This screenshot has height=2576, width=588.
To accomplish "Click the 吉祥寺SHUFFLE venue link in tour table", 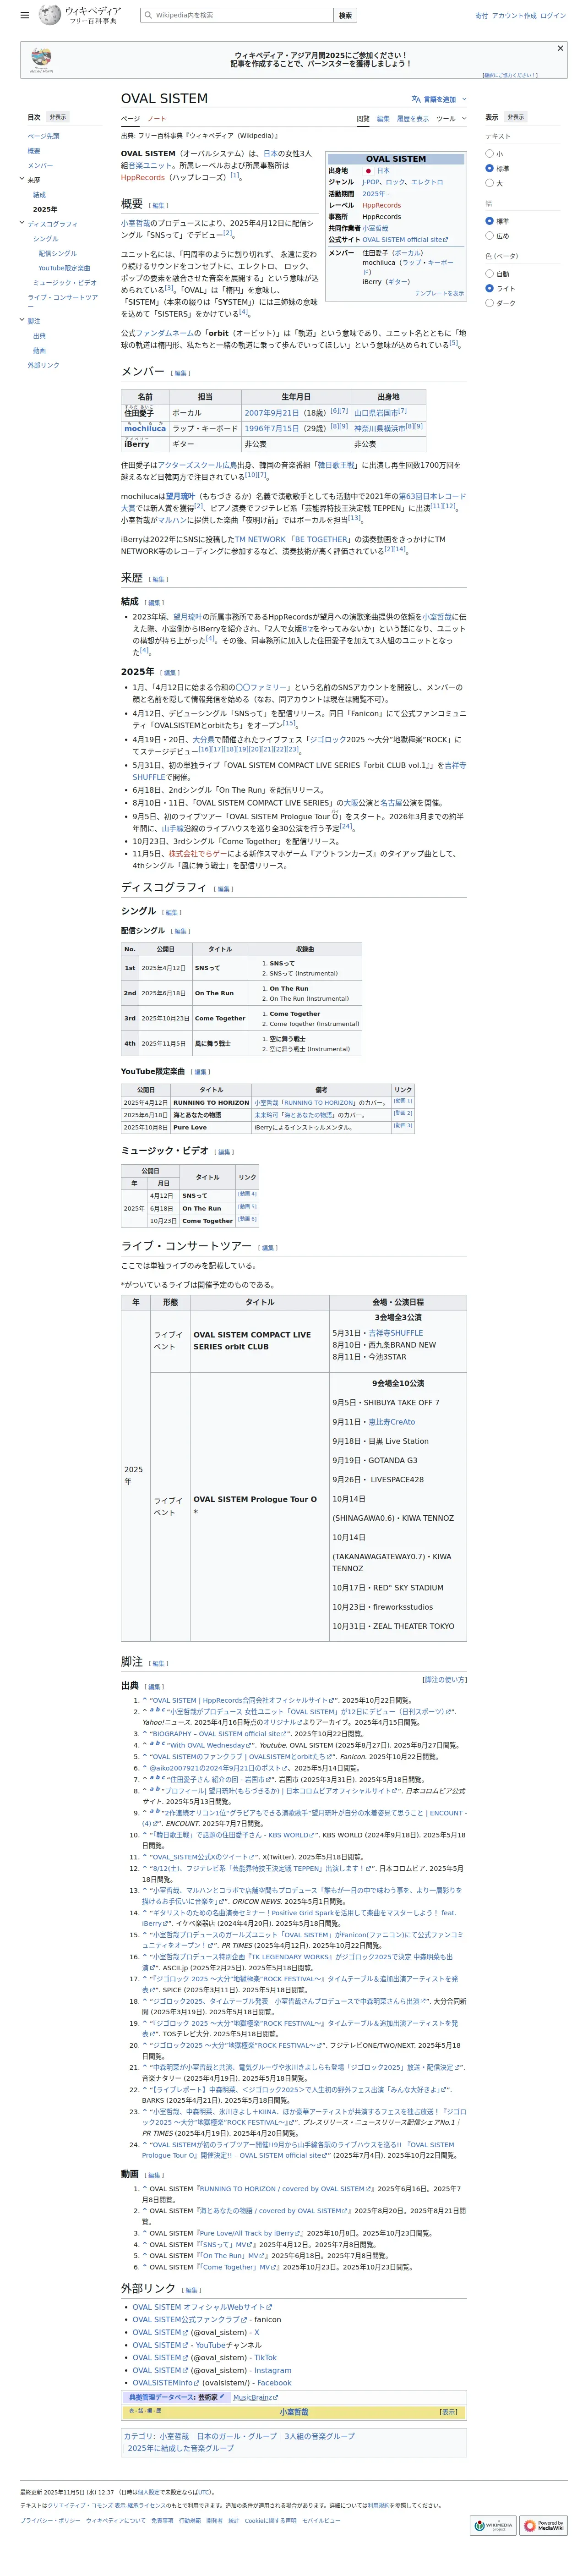I will [395, 1333].
